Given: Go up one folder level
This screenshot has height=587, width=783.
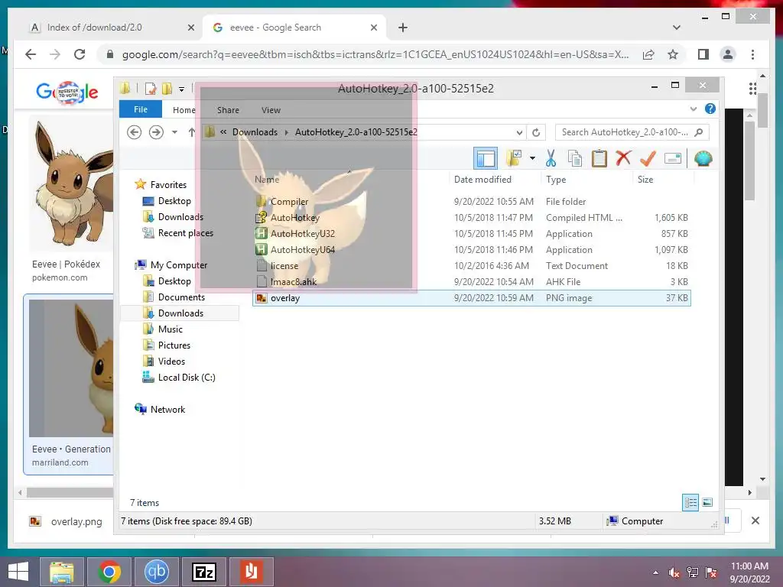Looking at the screenshot, I should pyautogui.click(x=192, y=132).
